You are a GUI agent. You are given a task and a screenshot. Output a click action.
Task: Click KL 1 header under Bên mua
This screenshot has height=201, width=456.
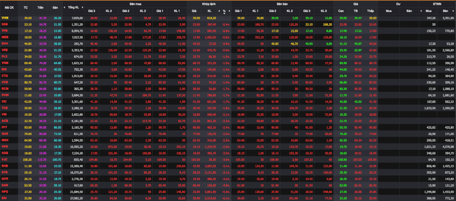pos(177,11)
